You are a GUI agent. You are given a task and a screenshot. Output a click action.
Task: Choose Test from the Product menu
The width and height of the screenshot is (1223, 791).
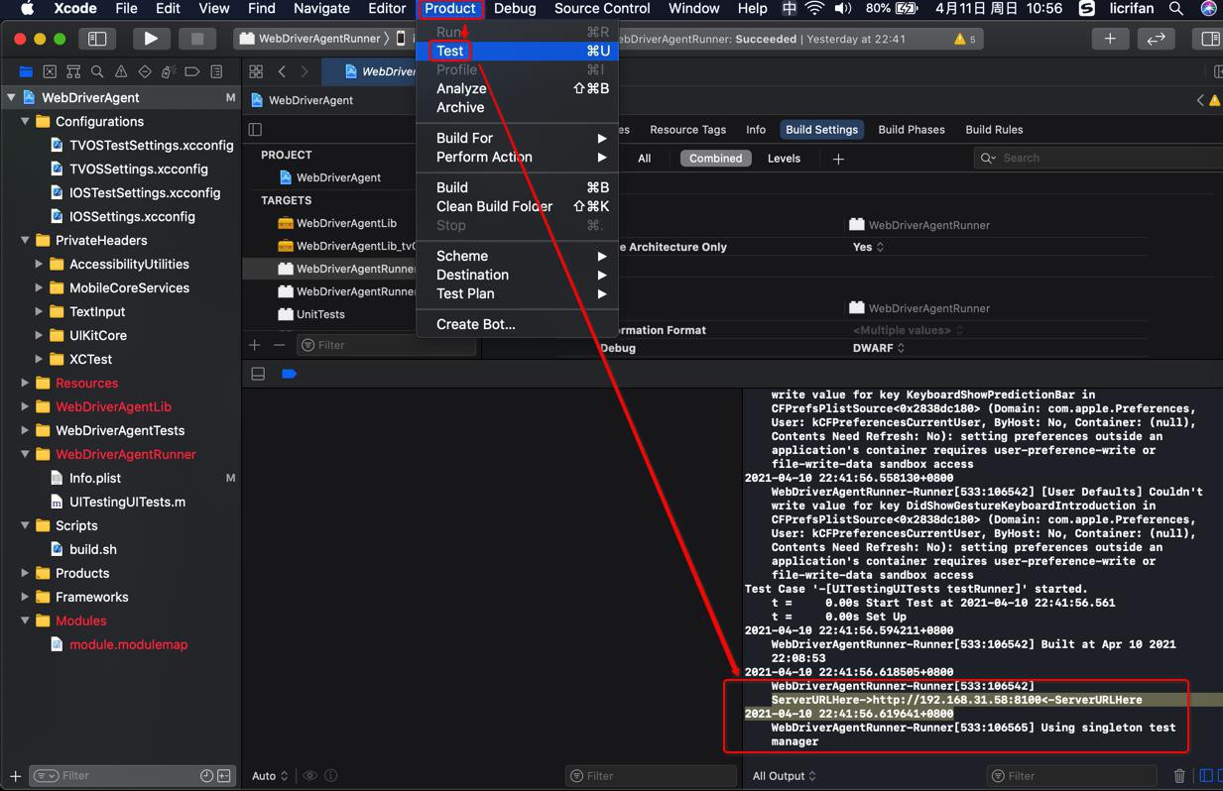[517, 51]
